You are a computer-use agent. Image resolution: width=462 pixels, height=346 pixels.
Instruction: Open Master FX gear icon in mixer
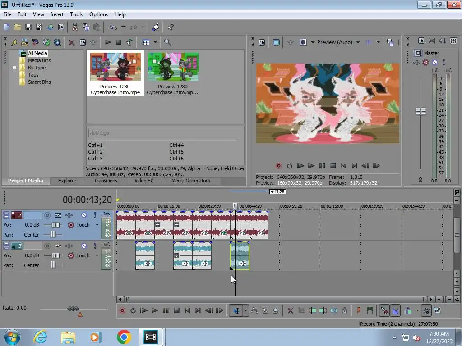(x=425, y=62)
